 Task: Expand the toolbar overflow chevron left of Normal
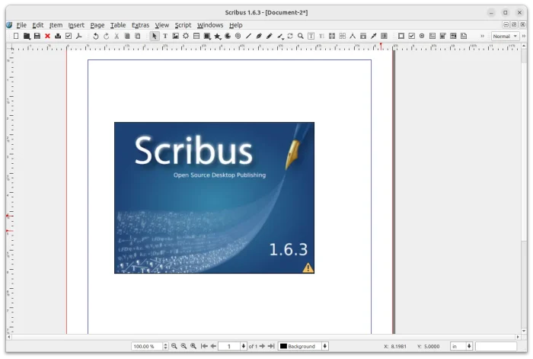(482, 36)
